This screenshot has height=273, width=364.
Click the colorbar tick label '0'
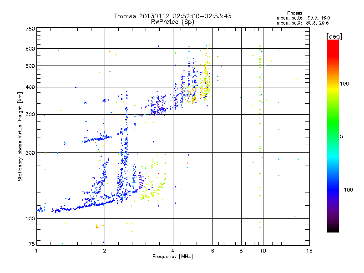341,137
